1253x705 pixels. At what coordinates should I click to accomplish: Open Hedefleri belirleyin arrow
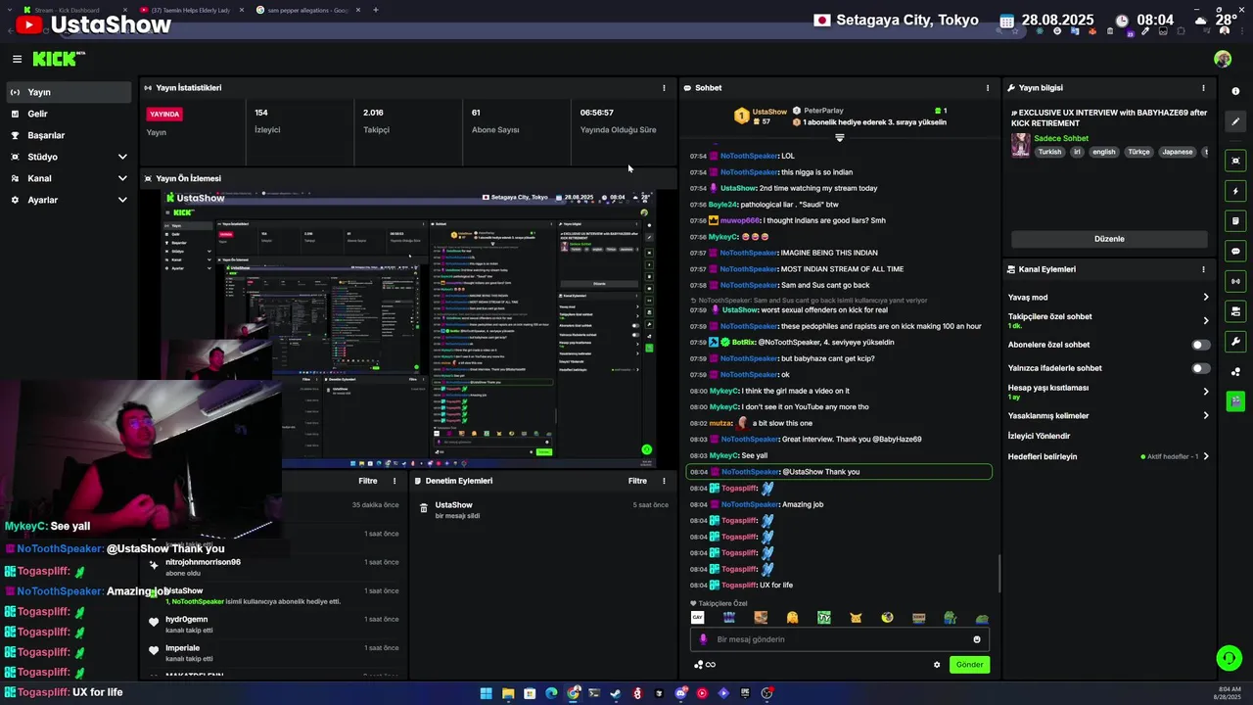tap(1205, 456)
